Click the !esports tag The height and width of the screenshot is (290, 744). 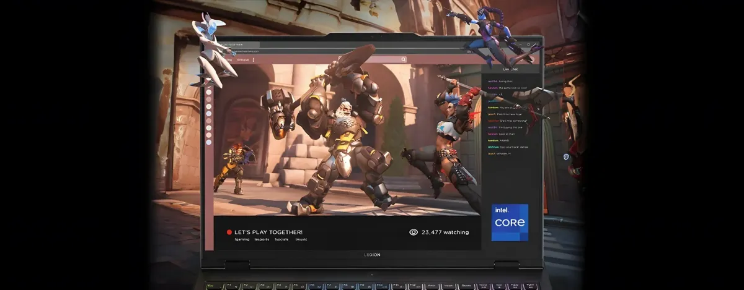tap(262, 239)
